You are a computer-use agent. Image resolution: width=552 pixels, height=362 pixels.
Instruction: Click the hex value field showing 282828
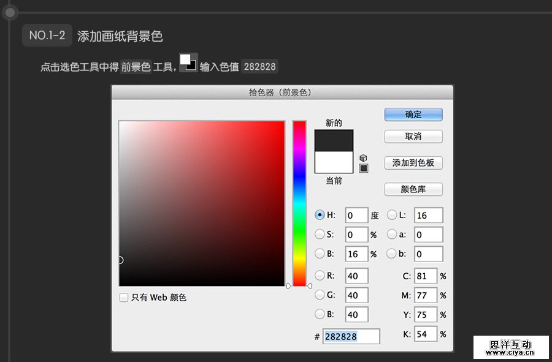(x=350, y=336)
